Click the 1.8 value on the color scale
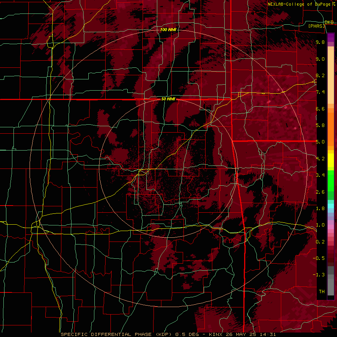 (x=320, y=209)
